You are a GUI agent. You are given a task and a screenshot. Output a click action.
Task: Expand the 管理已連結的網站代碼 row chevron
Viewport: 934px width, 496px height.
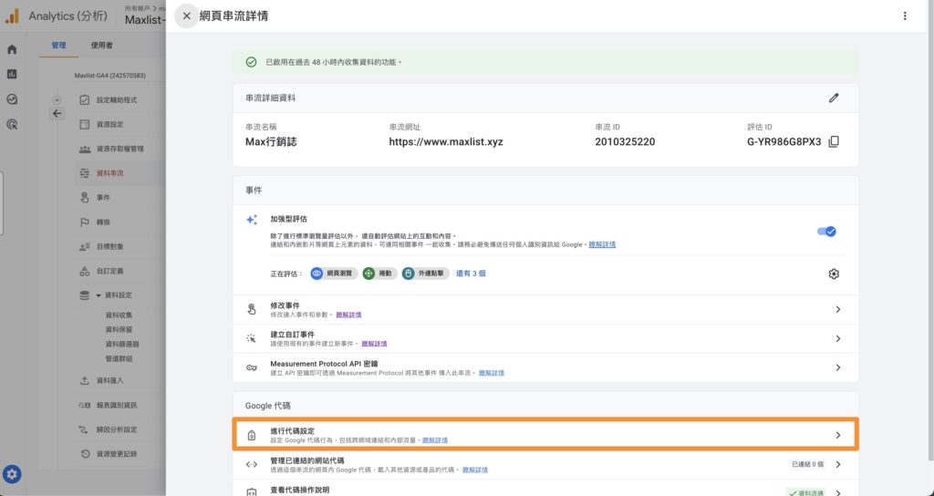pyautogui.click(x=837, y=464)
